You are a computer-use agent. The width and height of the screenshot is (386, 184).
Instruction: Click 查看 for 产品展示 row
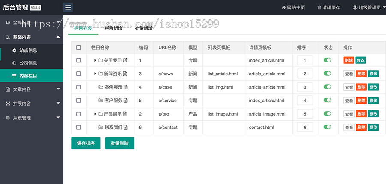(349, 114)
